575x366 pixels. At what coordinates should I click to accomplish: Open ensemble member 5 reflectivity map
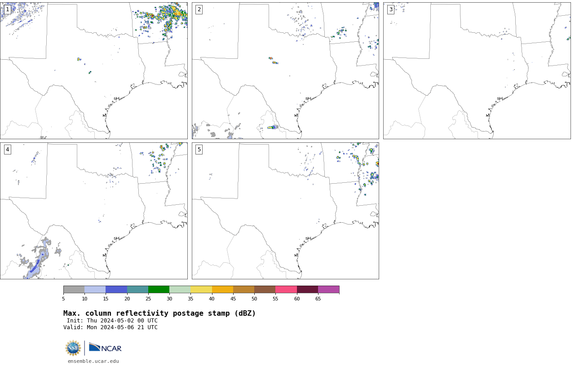click(285, 211)
